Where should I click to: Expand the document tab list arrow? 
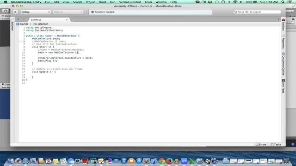coord(278,19)
